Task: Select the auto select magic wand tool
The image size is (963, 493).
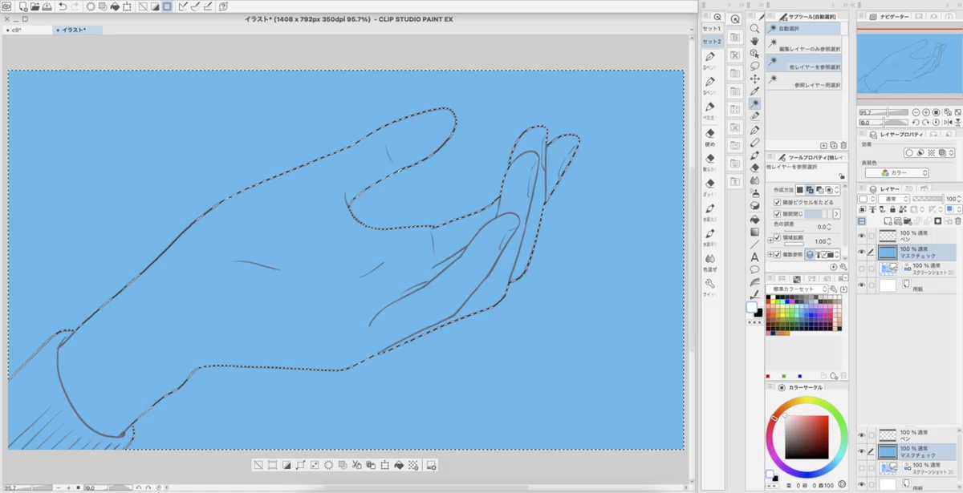Action: click(754, 104)
